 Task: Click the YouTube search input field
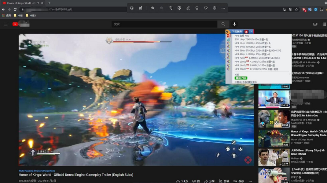[164, 24]
